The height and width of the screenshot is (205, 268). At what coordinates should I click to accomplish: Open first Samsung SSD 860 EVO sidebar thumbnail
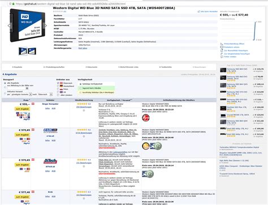click(223, 70)
